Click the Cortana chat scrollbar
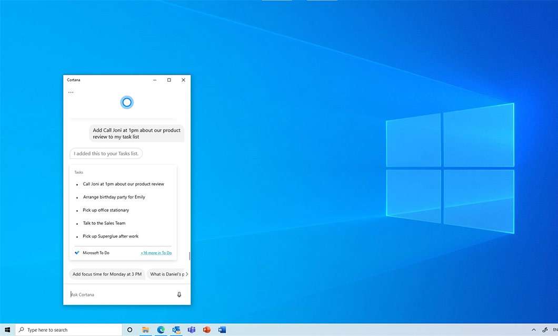Viewport: 558px width, 336px height. tap(190, 256)
